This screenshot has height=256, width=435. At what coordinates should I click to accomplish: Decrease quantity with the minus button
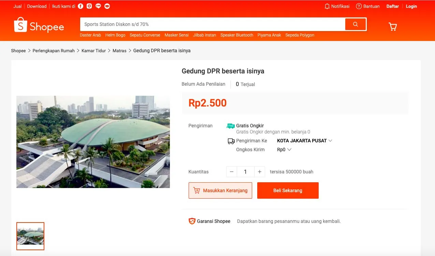click(x=231, y=172)
